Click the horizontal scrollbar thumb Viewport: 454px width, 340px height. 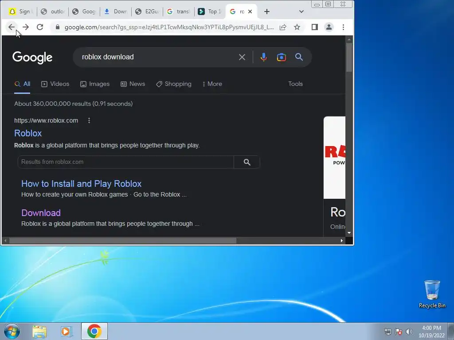(x=123, y=240)
